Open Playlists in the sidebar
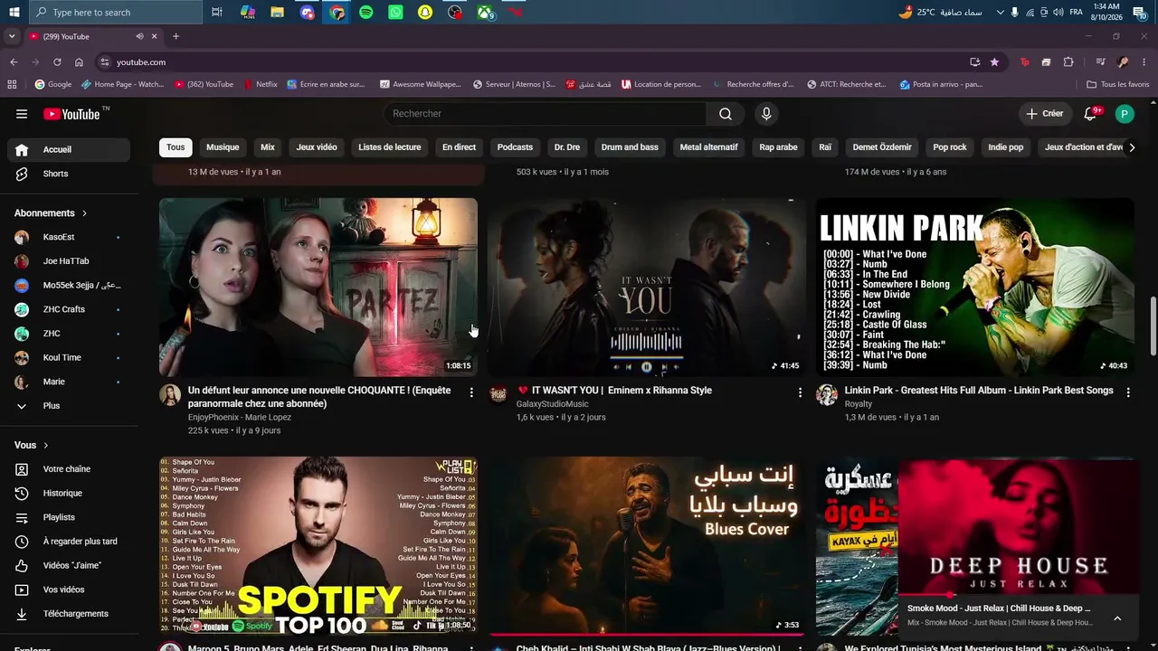Viewport: 1158px width, 651px height. click(69, 517)
